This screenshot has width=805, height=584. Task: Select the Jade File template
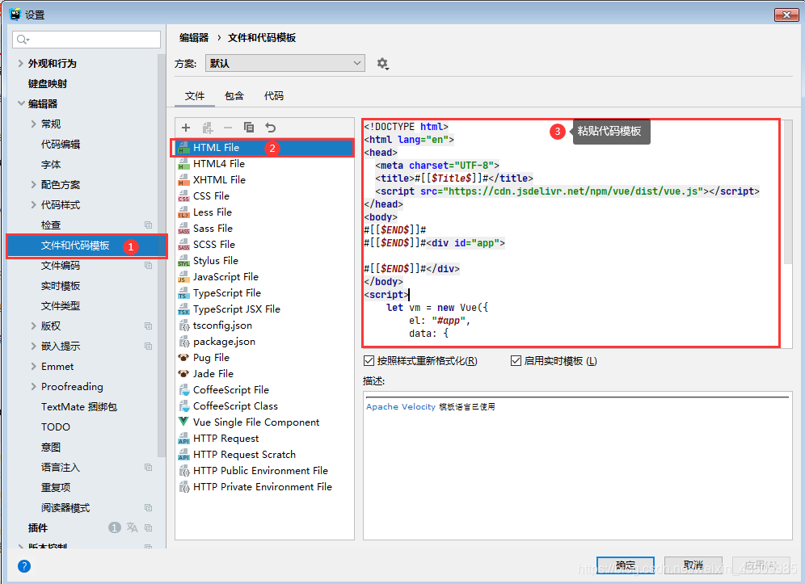(x=264, y=374)
